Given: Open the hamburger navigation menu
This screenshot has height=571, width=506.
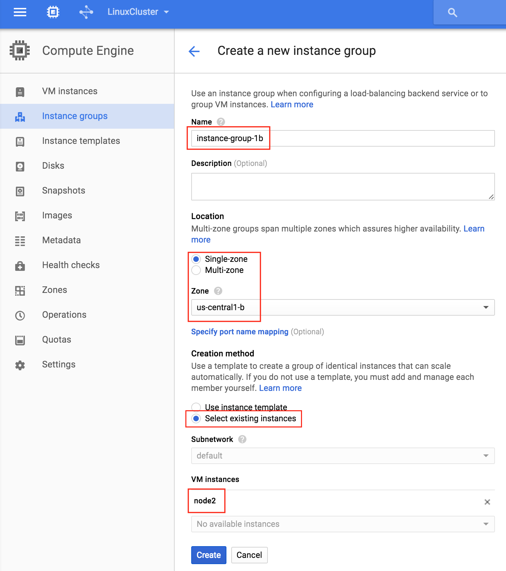Looking at the screenshot, I should [20, 12].
